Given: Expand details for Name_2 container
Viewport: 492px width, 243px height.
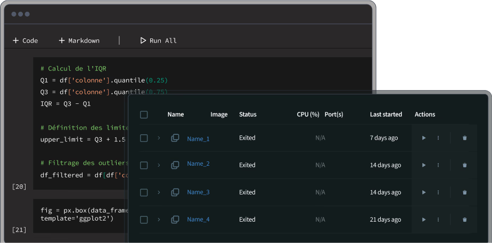Looking at the screenshot, I should [x=159, y=165].
